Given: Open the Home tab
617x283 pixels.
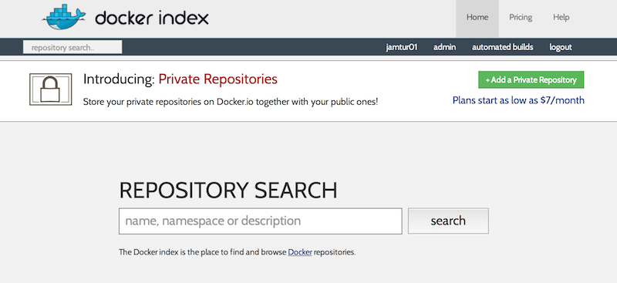Looking at the screenshot, I should click(477, 19).
